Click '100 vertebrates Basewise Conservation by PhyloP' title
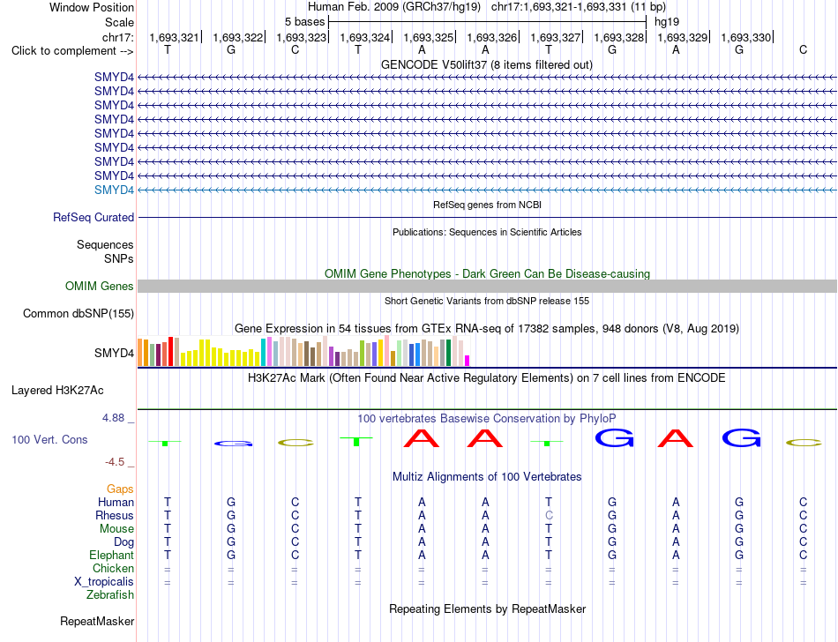This screenshot has height=642, width=838. [x=486, y=418]
